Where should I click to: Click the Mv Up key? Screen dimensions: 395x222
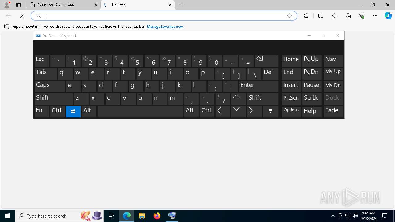pos(333,73)
